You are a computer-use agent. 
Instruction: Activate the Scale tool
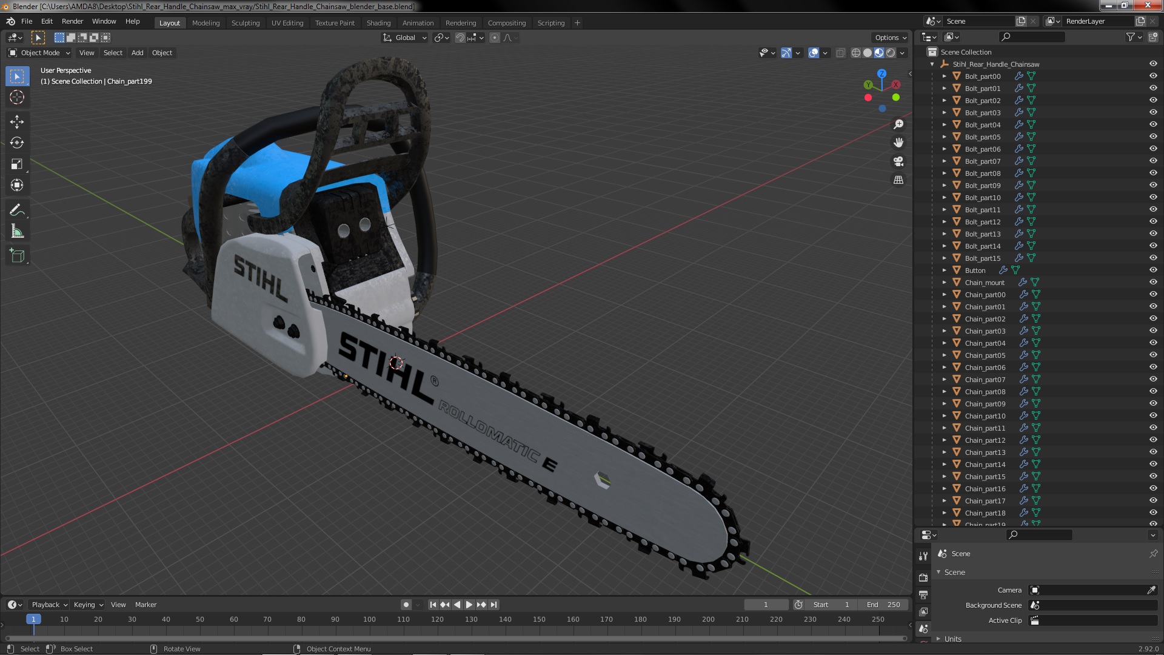17,164
